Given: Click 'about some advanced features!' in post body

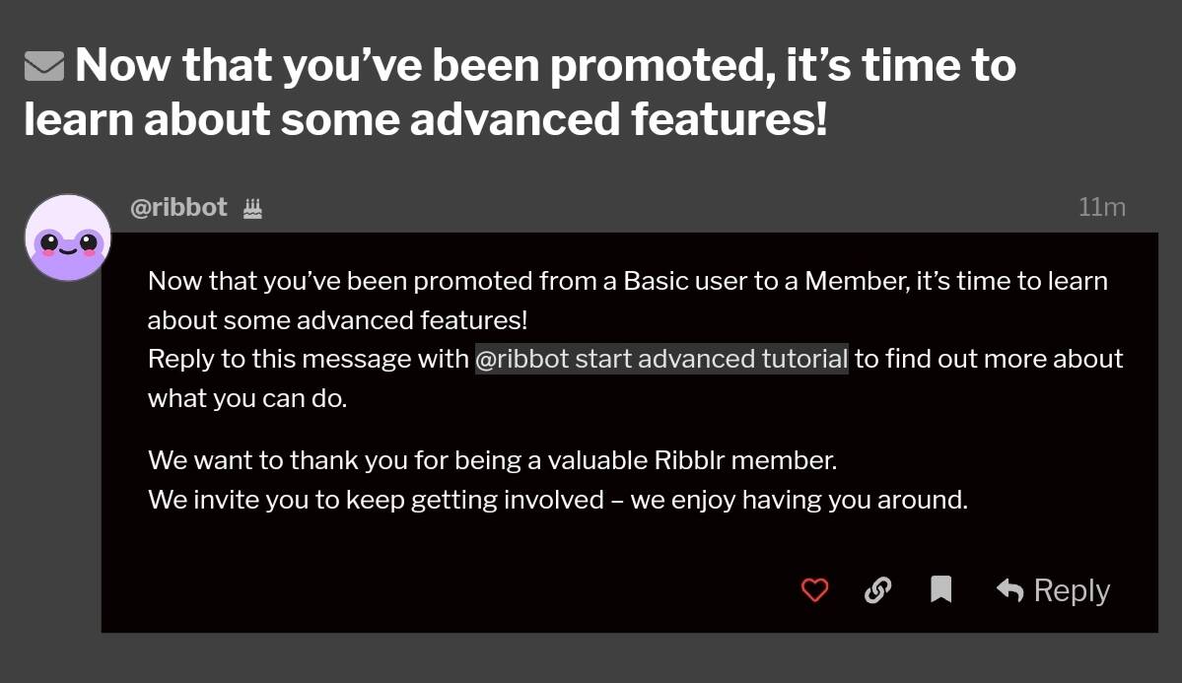Looking at the screenshot, I should point(337,320).
